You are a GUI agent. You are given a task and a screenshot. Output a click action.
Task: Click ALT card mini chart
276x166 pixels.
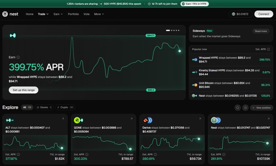point(35,143)
